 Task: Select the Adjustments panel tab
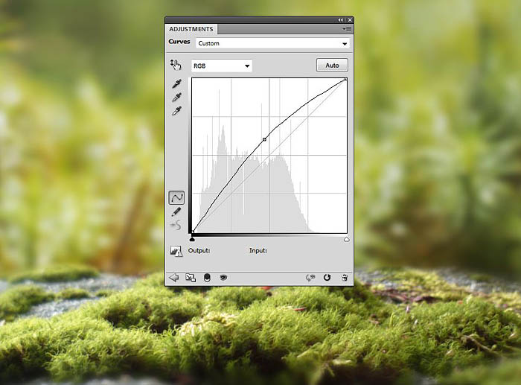(191, 29)
